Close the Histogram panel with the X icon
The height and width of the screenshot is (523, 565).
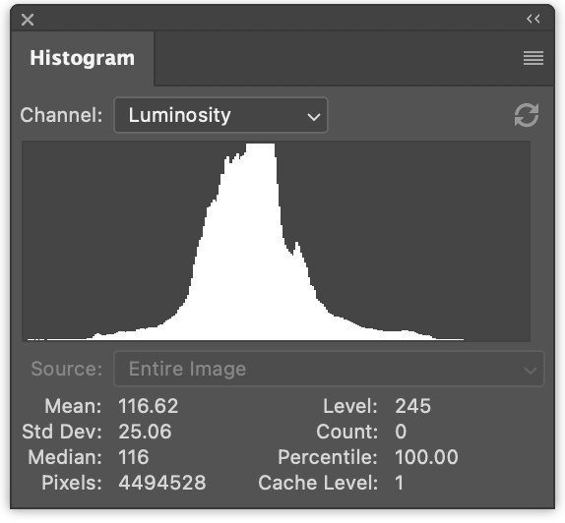pyautogui.click(x=28, y=20)
